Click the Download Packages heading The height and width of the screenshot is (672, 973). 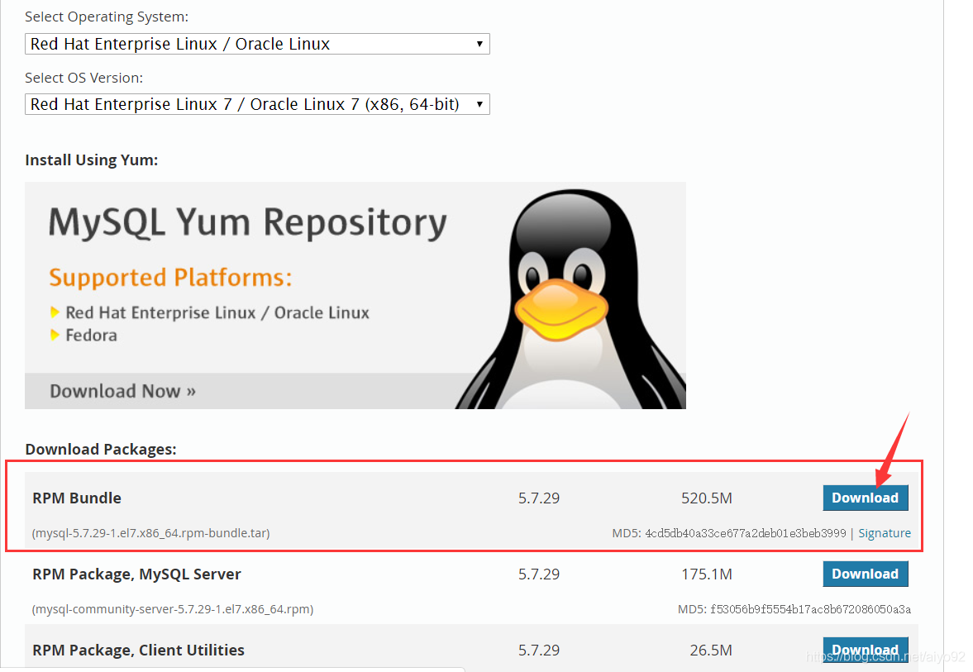pos(101,450)
